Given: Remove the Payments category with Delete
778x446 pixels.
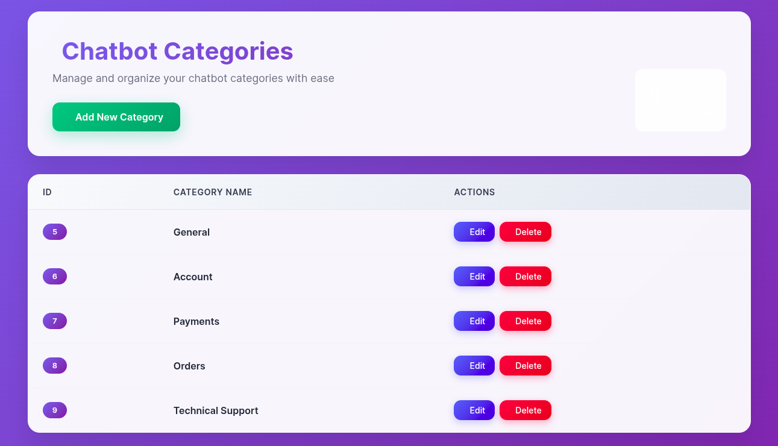Looking at the screenshot, I should pyautogui.click(x=525, y=321).
